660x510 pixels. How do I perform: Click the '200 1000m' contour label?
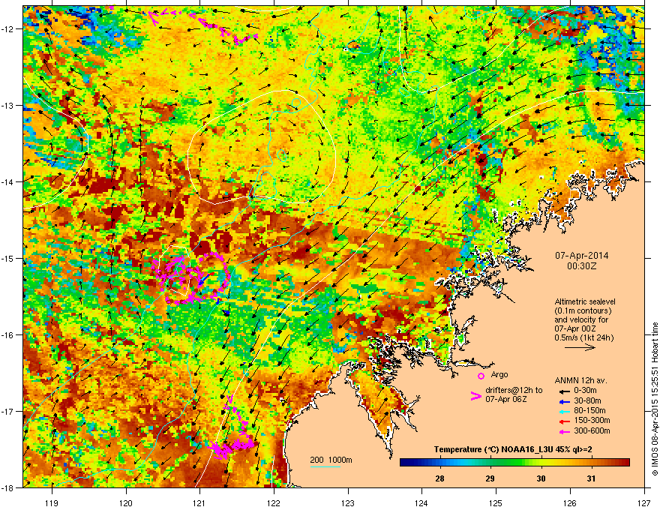(331, 460)
